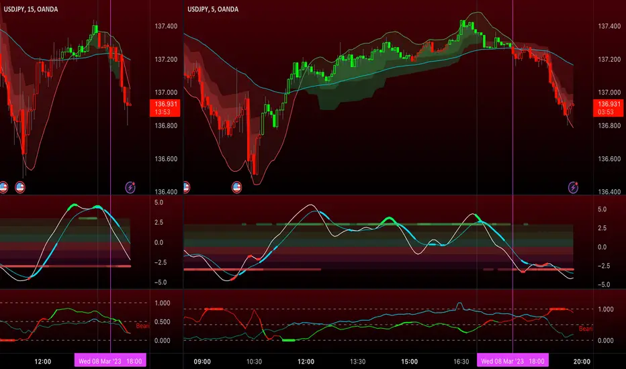Click the magenta Wed 08 Mar '23 18:00 label on the left
The image size is (626, 369).
pyautogui.click(x=110, y=361)
